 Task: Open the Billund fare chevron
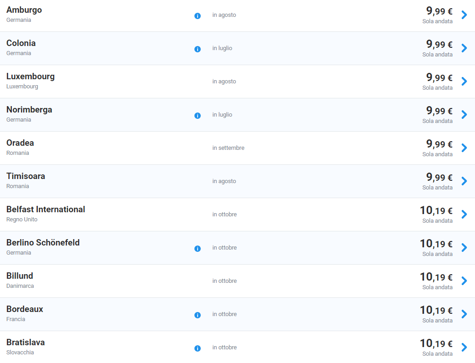(x=464, y=281)
